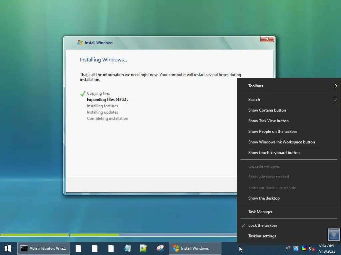Open the Notepad-style book icon on taskbar
The width and height of the screenshot is (341, 255).
(128, 248)
